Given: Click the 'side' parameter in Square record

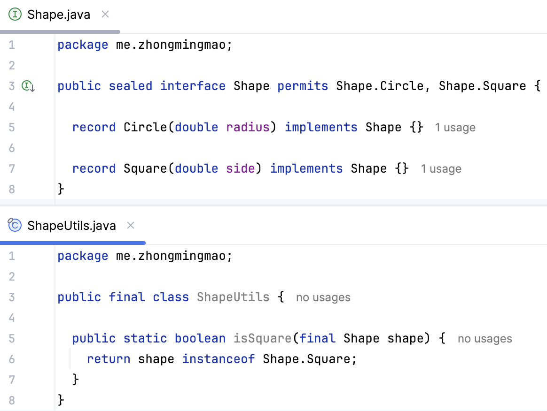Looking at the screenshot, I should coord(240,169).
